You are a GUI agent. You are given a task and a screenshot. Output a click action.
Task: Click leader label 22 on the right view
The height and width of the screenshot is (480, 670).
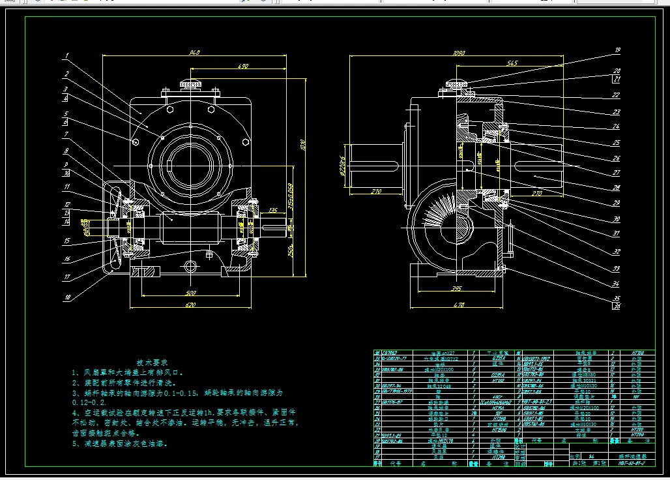point(616,95)
